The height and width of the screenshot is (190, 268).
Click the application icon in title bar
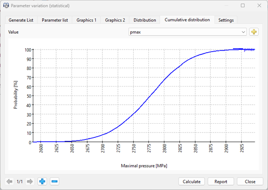[x=6, y=5]
